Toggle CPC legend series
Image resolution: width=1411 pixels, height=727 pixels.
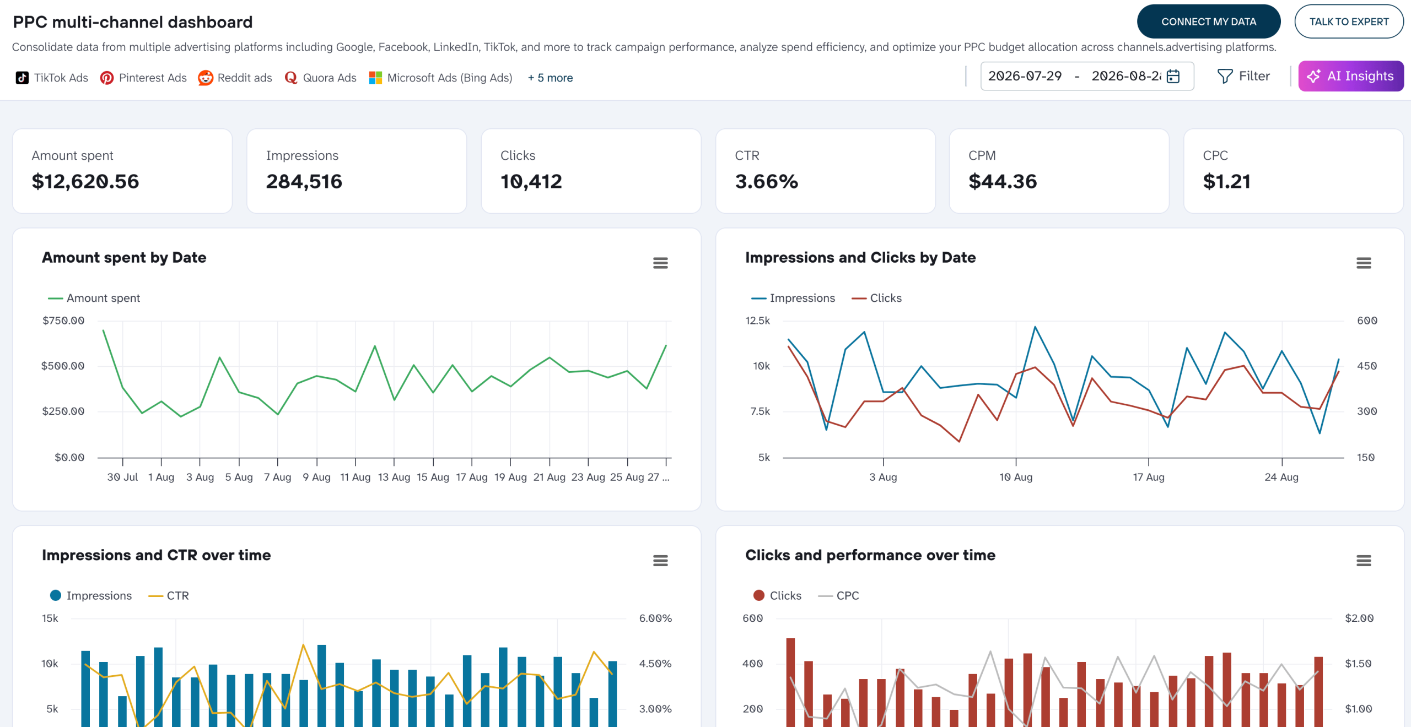pos(838,595)
